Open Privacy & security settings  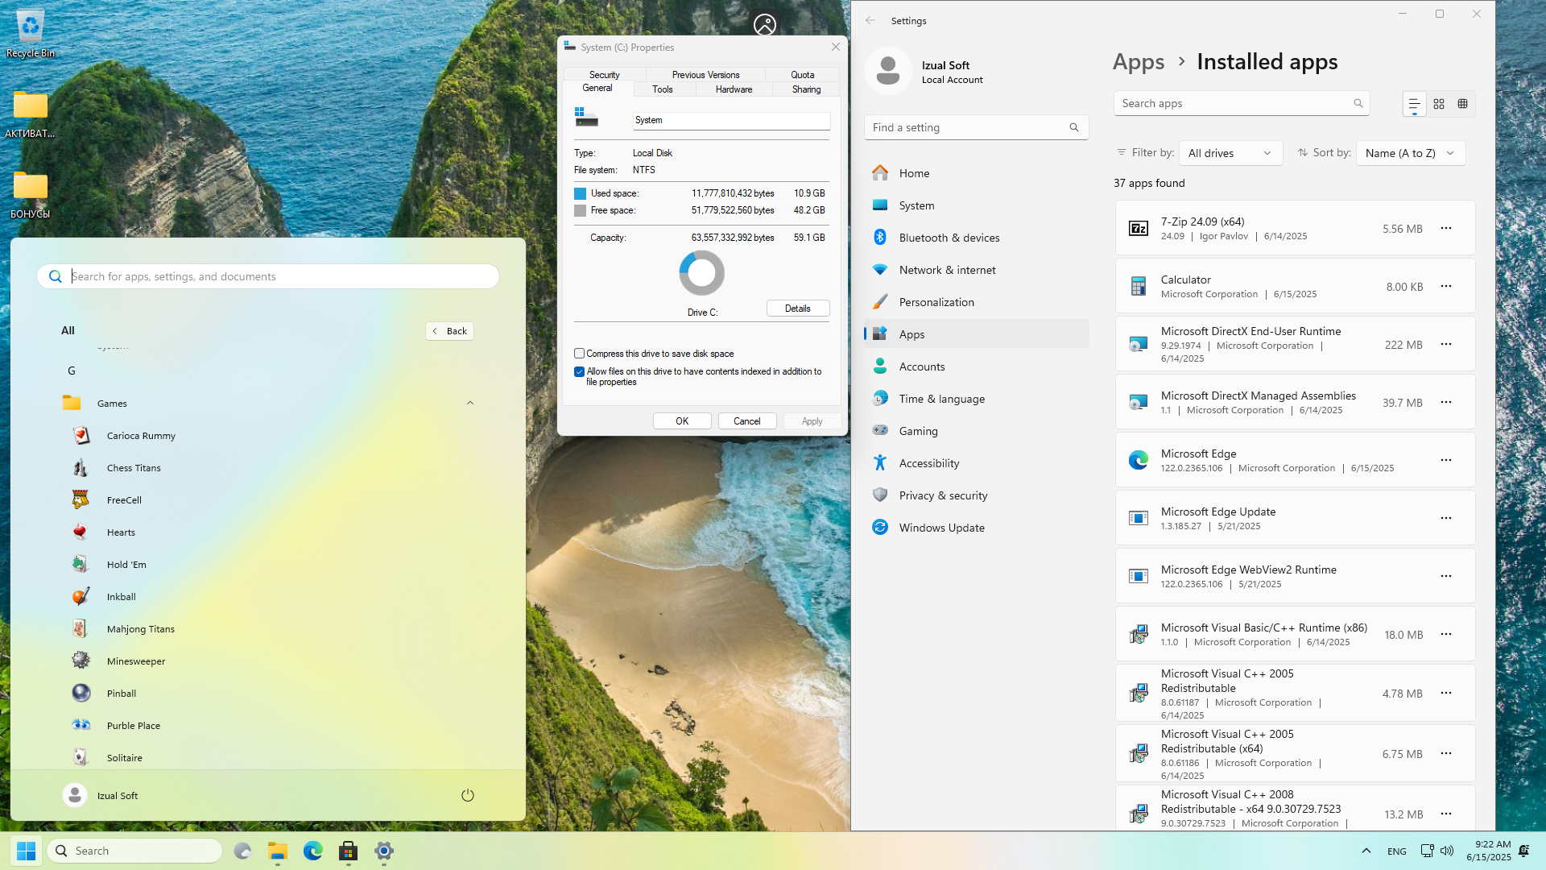[x=977, y=495]
